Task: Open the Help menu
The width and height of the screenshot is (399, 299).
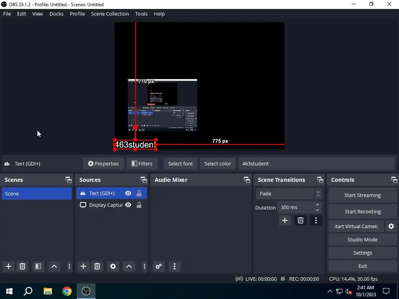Action: tap(159, 14)
